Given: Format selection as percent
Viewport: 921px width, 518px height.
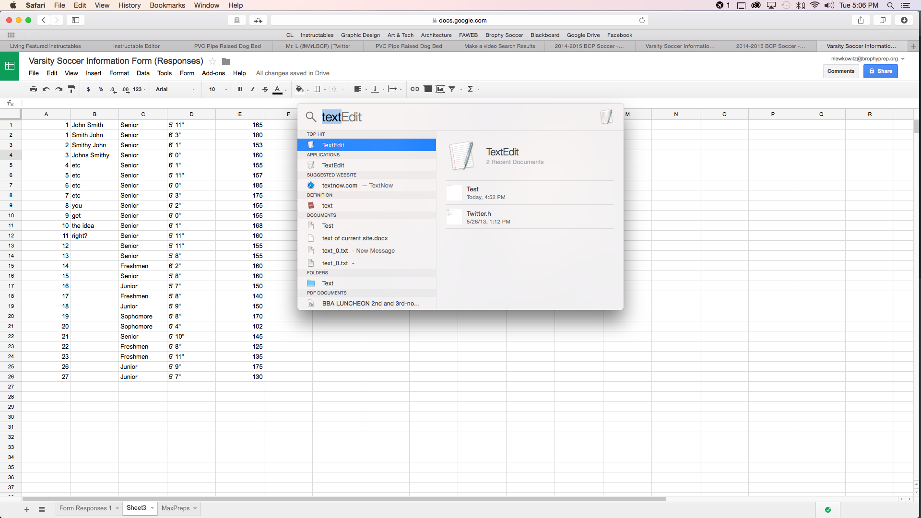Looking at the screenshot, I should pos(101,89).
